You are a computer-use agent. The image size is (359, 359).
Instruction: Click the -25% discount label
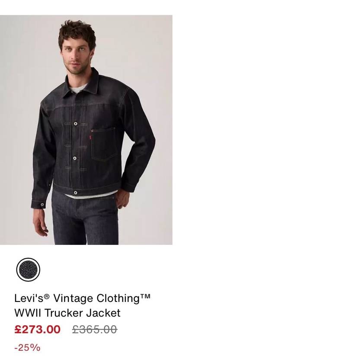27,347
